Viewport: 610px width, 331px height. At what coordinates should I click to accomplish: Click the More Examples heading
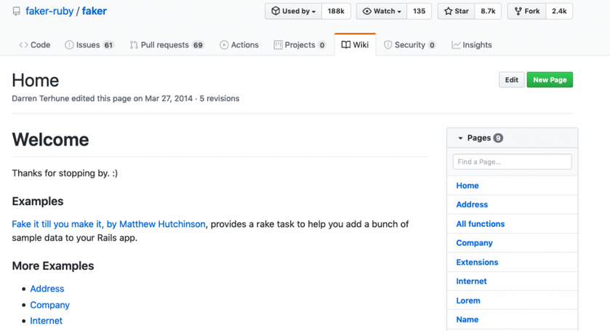(x=53, y=266)
